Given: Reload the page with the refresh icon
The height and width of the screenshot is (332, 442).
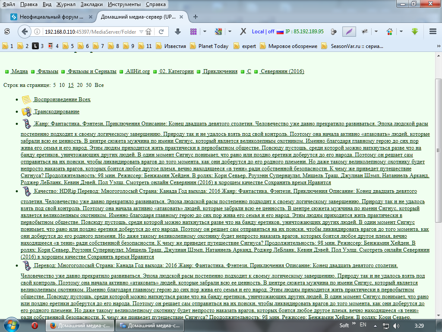Looking at the screenshot, I should 161,32.
